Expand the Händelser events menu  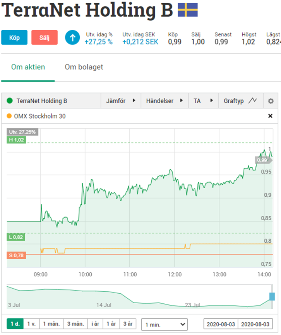[x=164, y=100]
